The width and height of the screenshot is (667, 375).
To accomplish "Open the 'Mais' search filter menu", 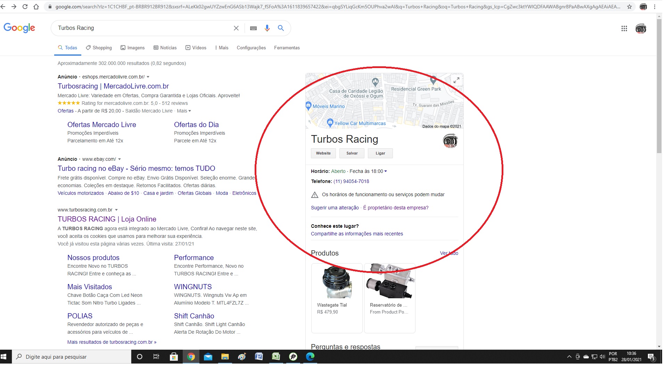I will pos(222,48).
